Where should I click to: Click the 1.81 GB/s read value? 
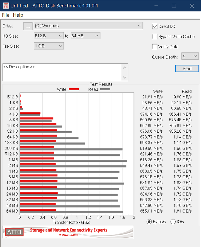coord(183,211)
